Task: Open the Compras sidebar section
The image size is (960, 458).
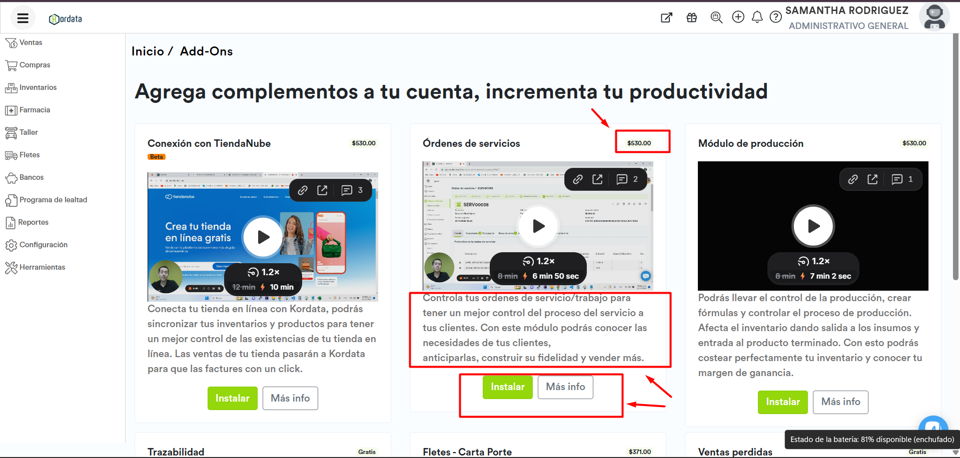Action: pos(28,65)
